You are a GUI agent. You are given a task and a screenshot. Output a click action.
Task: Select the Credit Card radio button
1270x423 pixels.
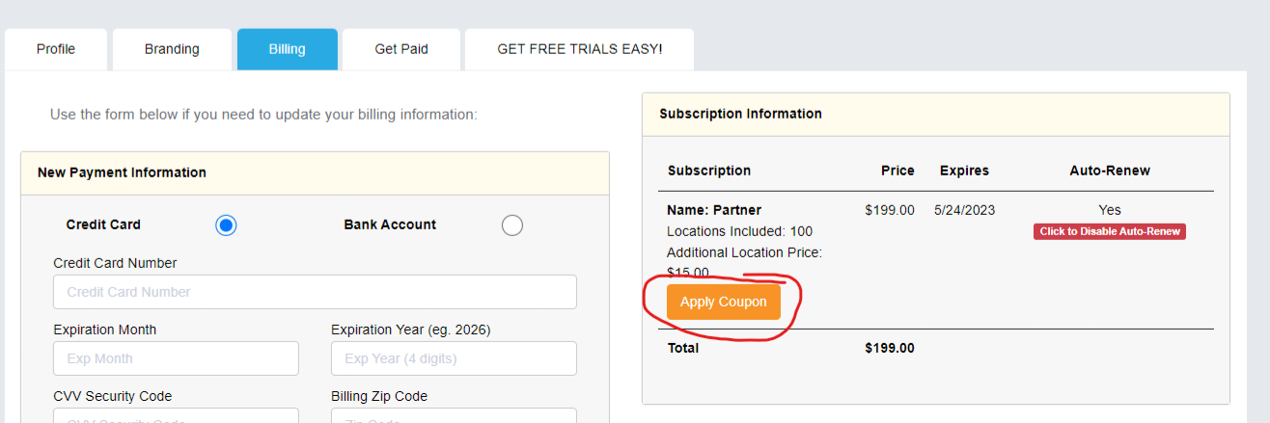[x=226, y=225]
